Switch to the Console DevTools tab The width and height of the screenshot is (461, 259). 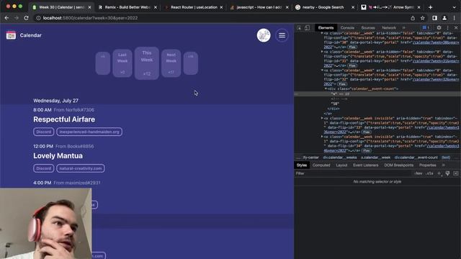click(347, 27)
